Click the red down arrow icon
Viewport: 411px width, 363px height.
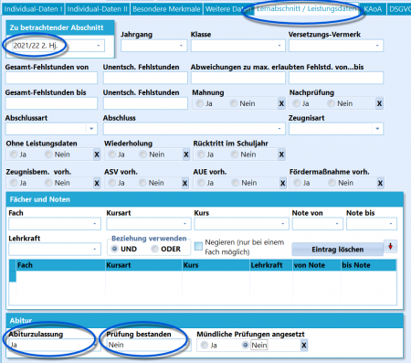coord(390,247)
